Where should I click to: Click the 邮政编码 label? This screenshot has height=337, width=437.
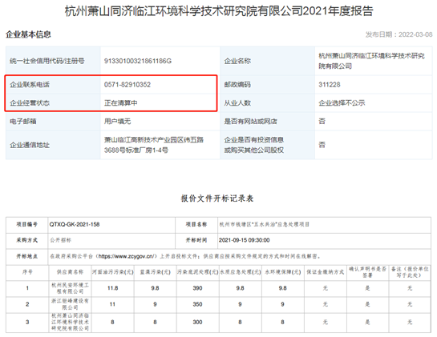(x=237, y=85)
